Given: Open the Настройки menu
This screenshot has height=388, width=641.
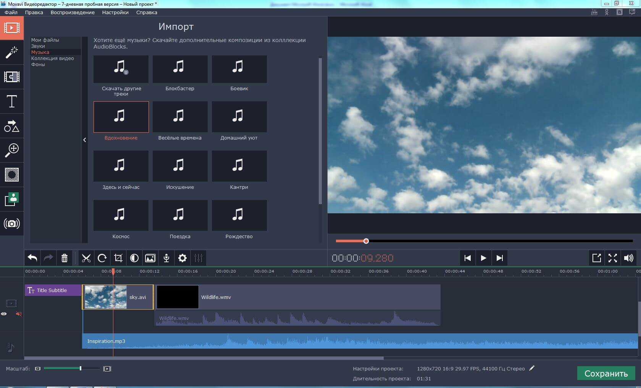Looking at the screenshot, I should coord(115,12).
